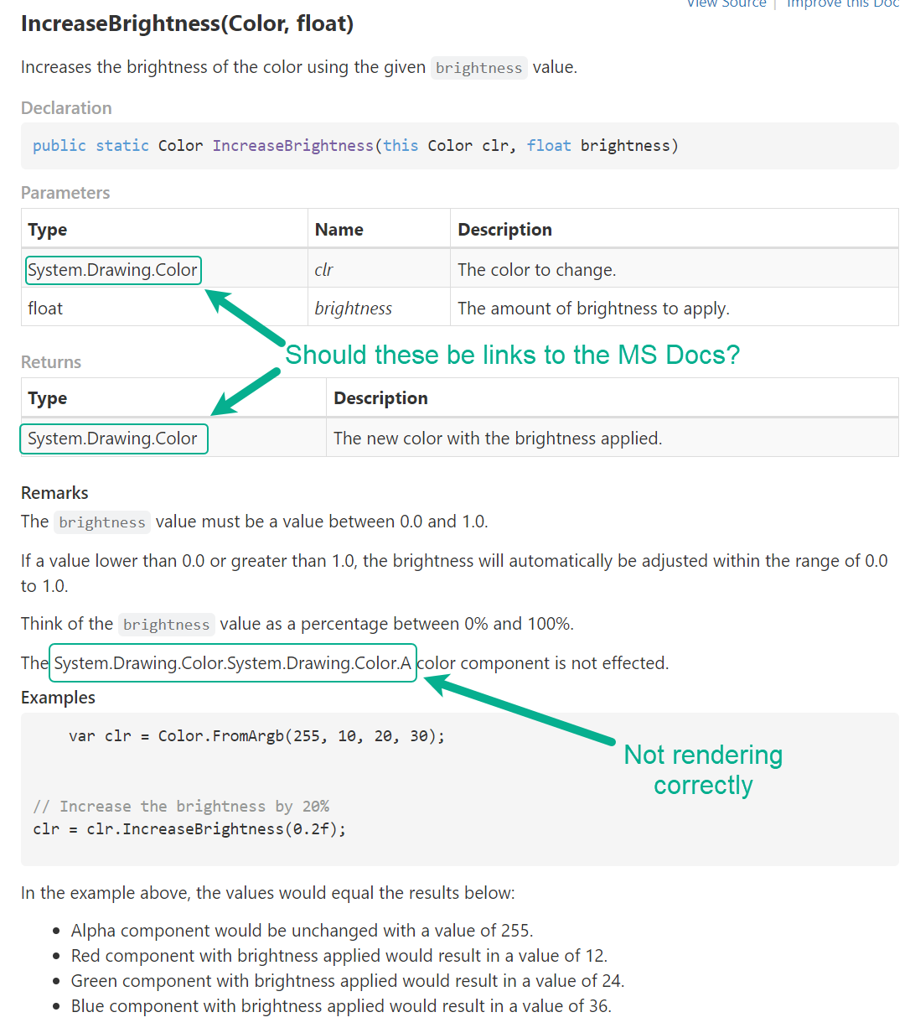The height and width of the screenshot is (1033, 910).
Task: Click the Returns section label
Action: (x=51, y=362)
